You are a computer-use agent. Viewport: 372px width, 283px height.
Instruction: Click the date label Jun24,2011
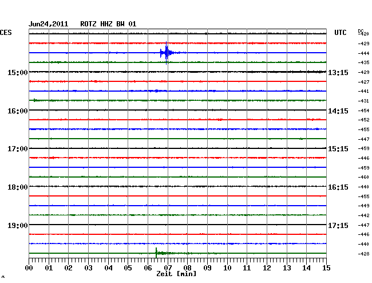tap(49, 24)
